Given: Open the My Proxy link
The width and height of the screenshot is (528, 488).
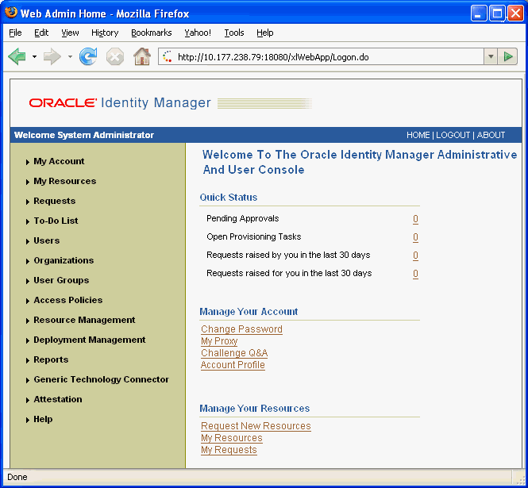Looking at the screenshot, I should pos(219,341).
